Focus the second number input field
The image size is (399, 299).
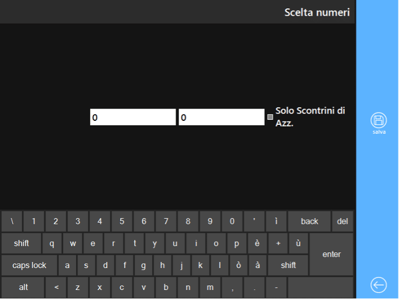click(221, 117)
